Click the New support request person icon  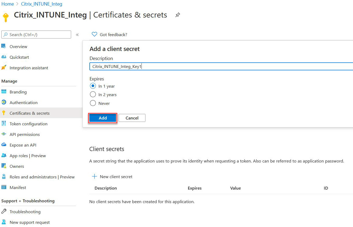pyautogui.click(x=4, y=222)
